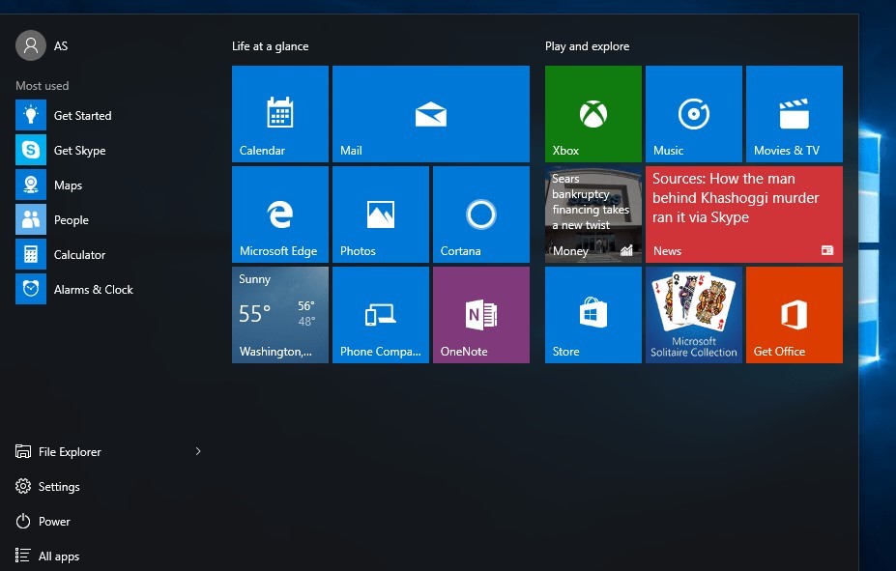Image resolution: width=896 pixels, height=571 pixels.
Task: Open the Photos tile
Action: coord(381,214)
